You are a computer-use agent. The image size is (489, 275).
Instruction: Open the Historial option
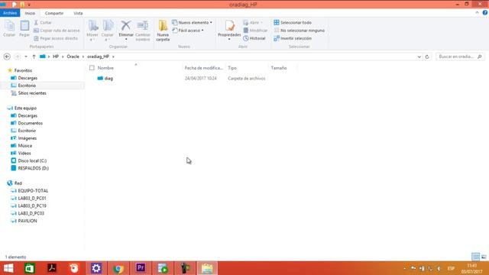point(254,38)
